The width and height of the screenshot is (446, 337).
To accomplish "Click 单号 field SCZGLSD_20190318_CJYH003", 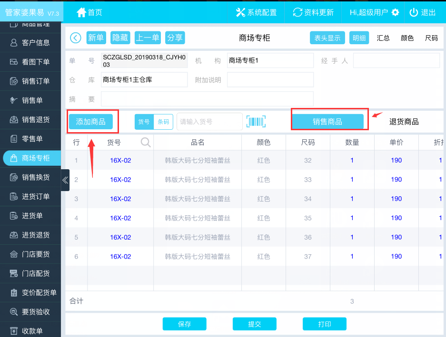I will tap(144, 60).
